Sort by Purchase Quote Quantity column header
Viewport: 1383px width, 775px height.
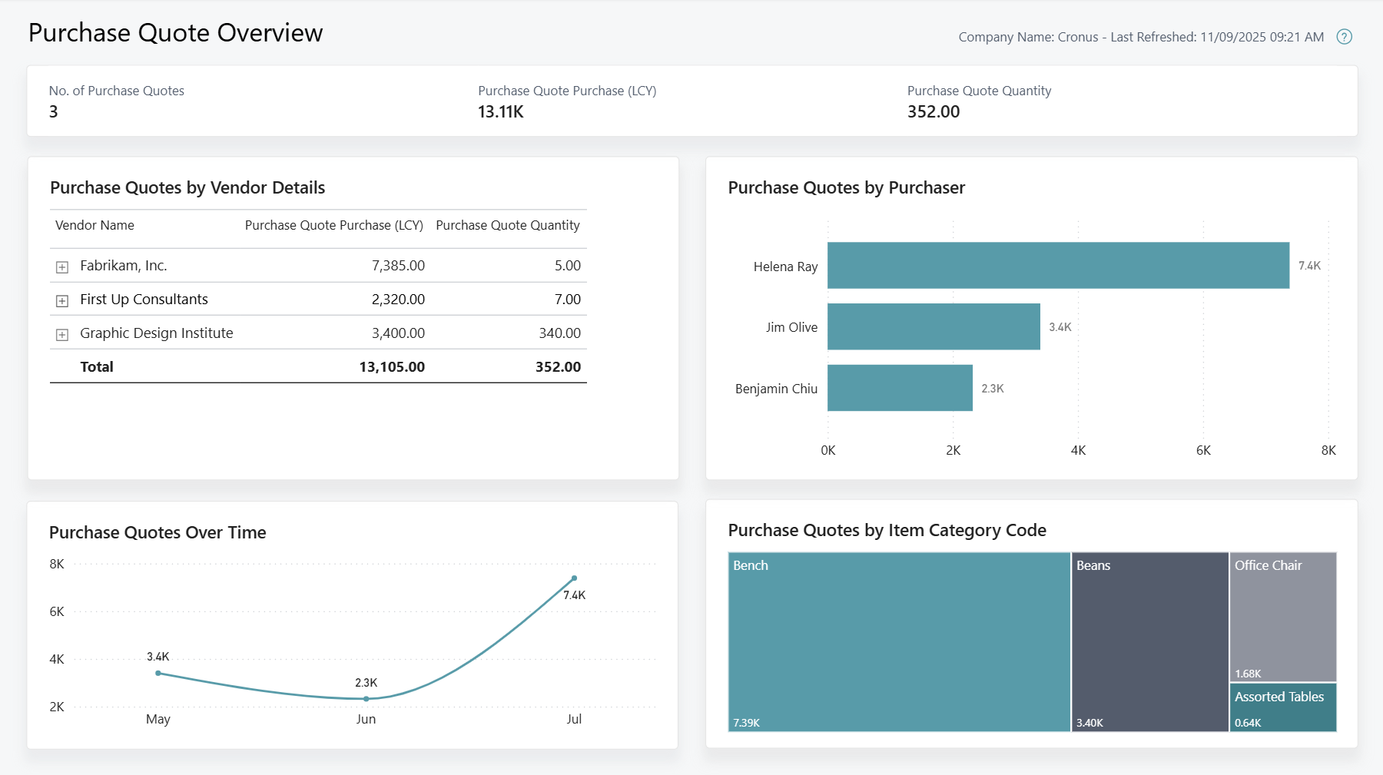(508, 225)
